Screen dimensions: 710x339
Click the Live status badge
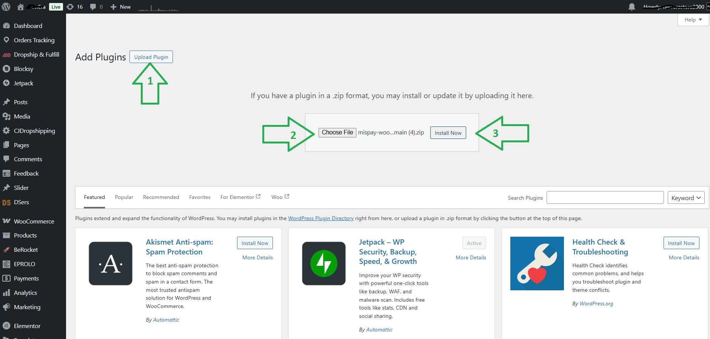[56, 7]
